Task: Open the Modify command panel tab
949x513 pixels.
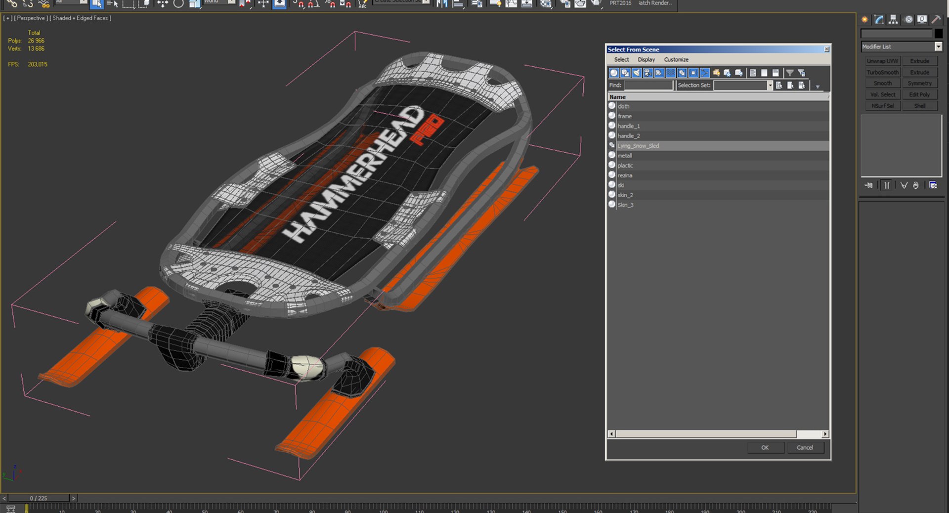Action: point(879,19)
